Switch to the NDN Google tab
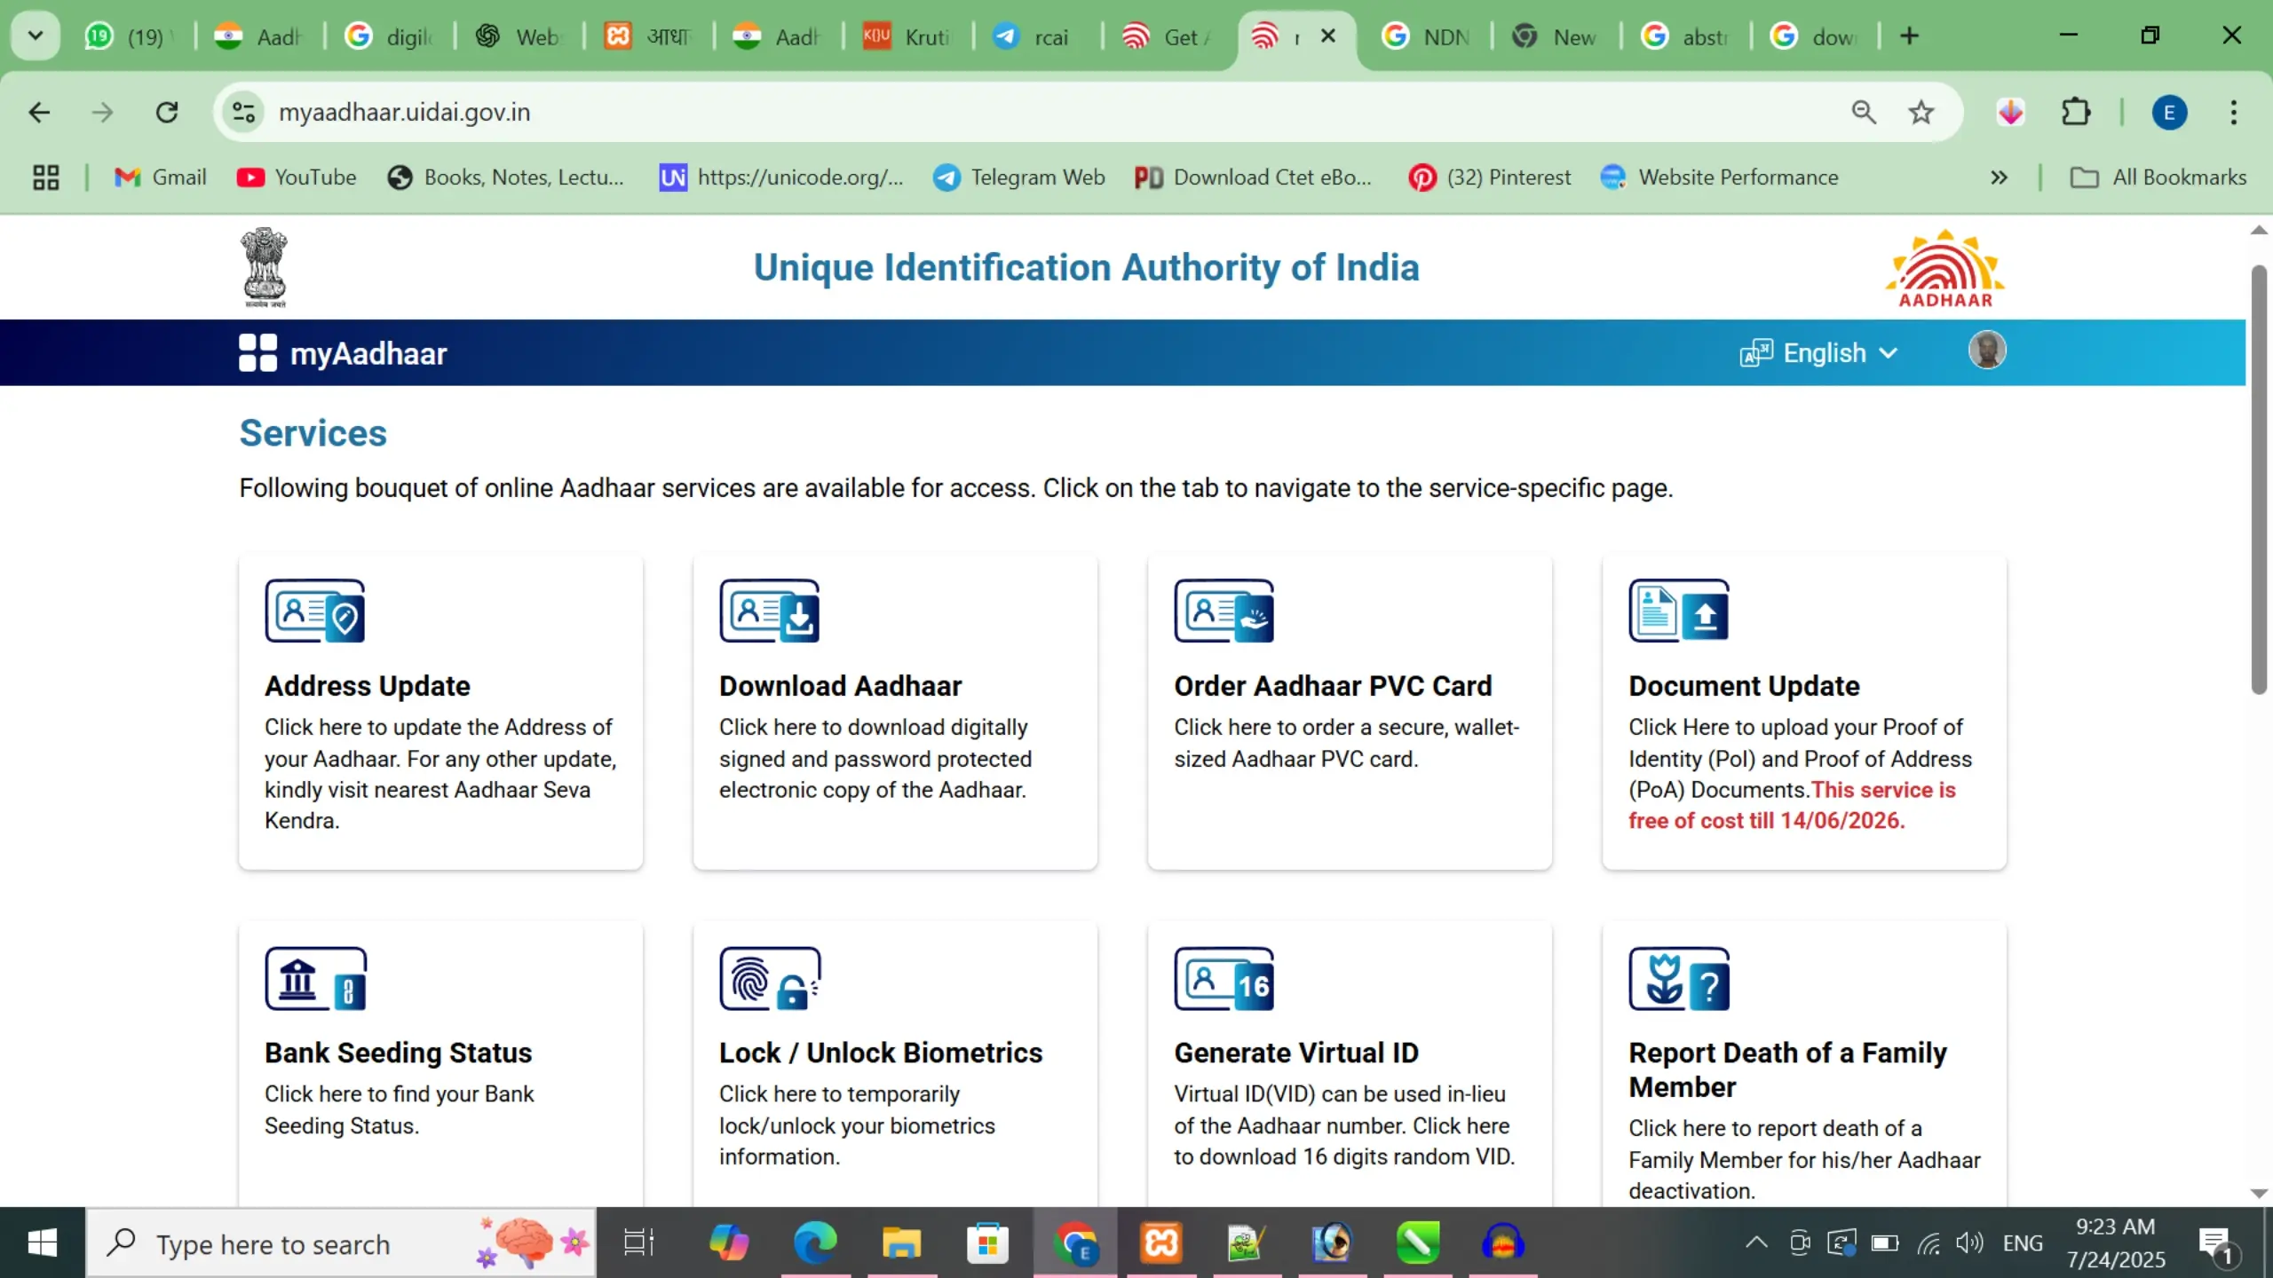The width and height of the screenshot is (2273, 1278). click(1428, 36)
